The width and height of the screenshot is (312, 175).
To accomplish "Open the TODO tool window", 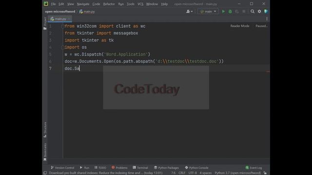I will 100,168.
